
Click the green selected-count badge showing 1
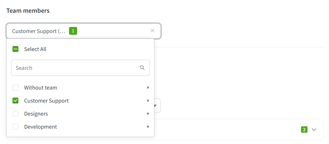click(73, 31)
